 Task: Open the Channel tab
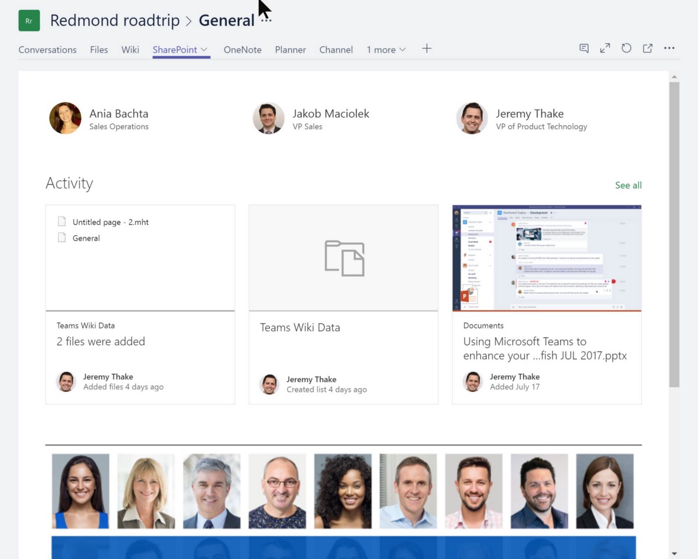coord(336,50)
